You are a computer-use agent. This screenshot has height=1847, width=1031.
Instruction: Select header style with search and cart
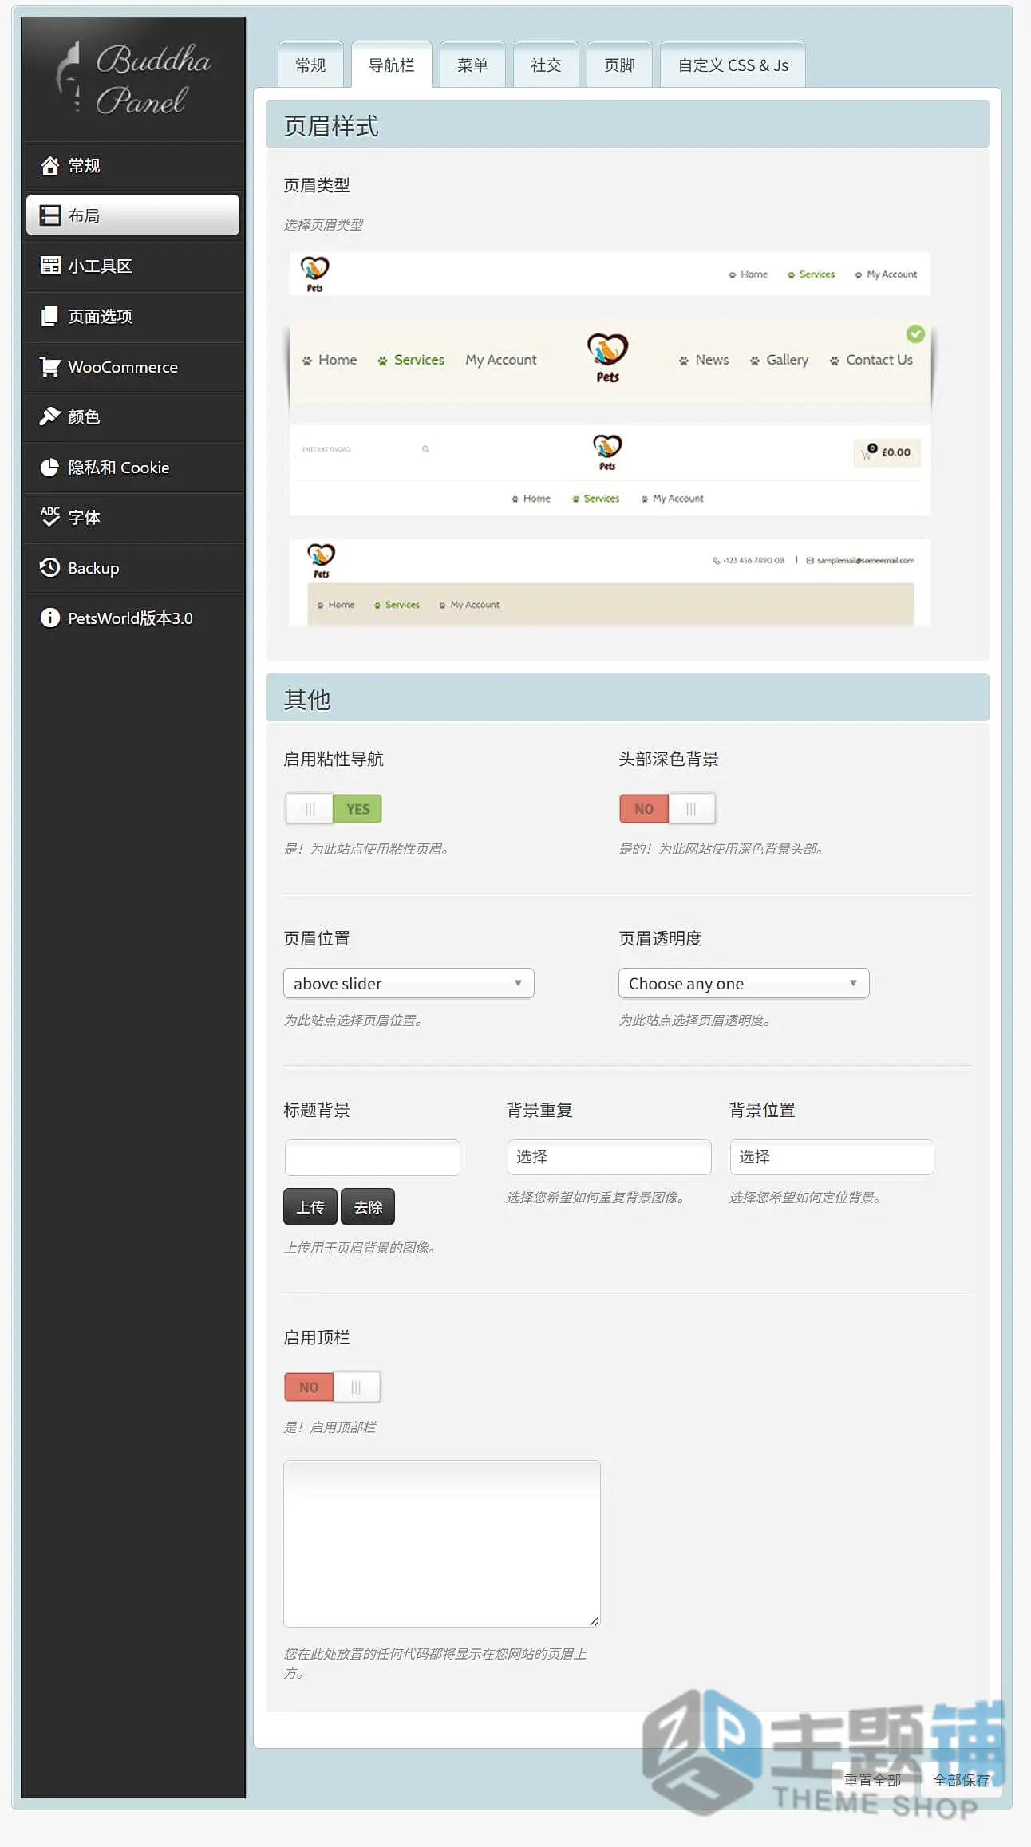(610, 471)
